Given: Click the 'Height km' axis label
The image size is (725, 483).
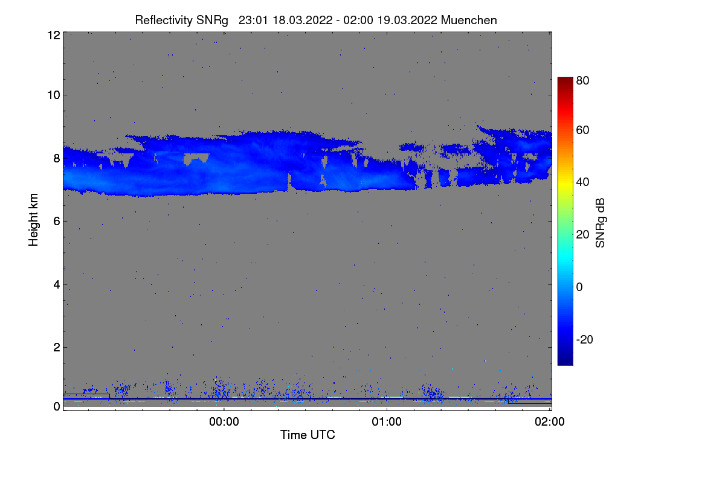Looking at the screenshot, I should [34, 220].
